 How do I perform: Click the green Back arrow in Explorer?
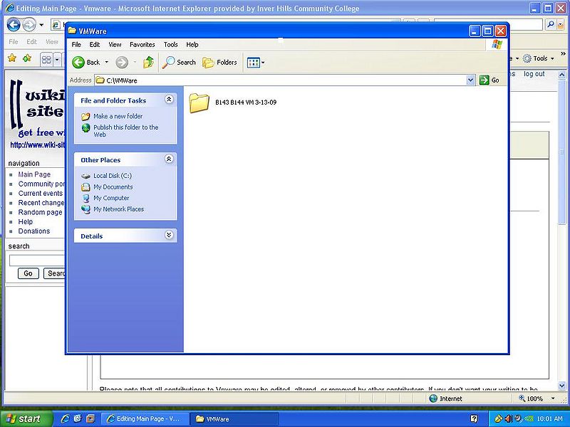coord(78,63)
